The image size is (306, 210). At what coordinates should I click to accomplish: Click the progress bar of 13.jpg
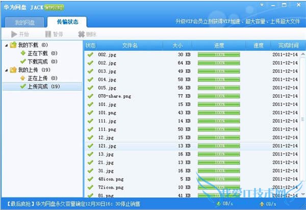pyautogui.click(x=219, y=154)
